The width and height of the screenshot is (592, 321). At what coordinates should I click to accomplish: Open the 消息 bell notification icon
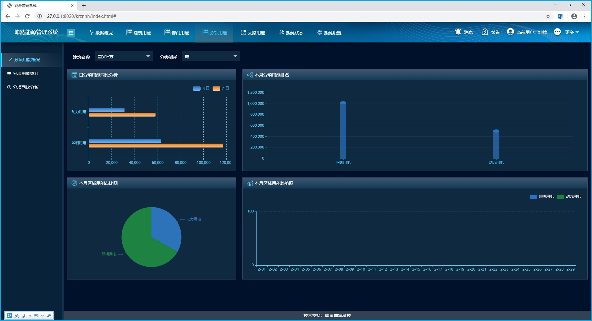(x=458, y=32)
